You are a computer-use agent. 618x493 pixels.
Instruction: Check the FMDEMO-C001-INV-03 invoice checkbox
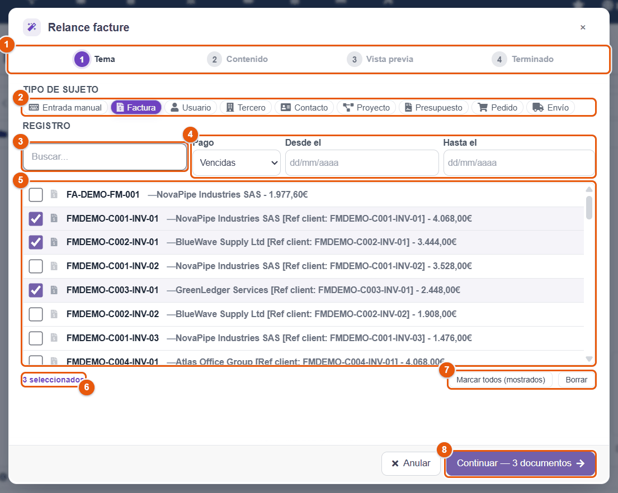click(x=36, y=338)
